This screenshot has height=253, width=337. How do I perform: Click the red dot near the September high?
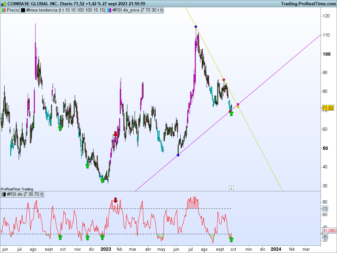coord(224,80)
